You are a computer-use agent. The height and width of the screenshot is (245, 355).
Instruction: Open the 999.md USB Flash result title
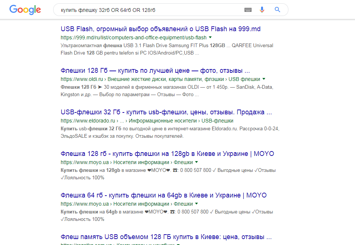point(160,29)
